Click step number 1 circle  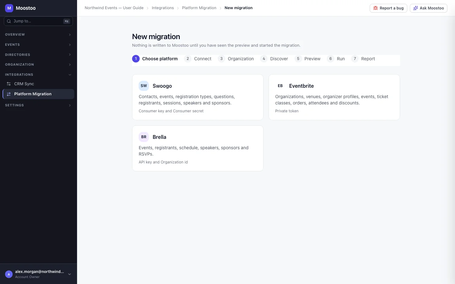(136, 59)
